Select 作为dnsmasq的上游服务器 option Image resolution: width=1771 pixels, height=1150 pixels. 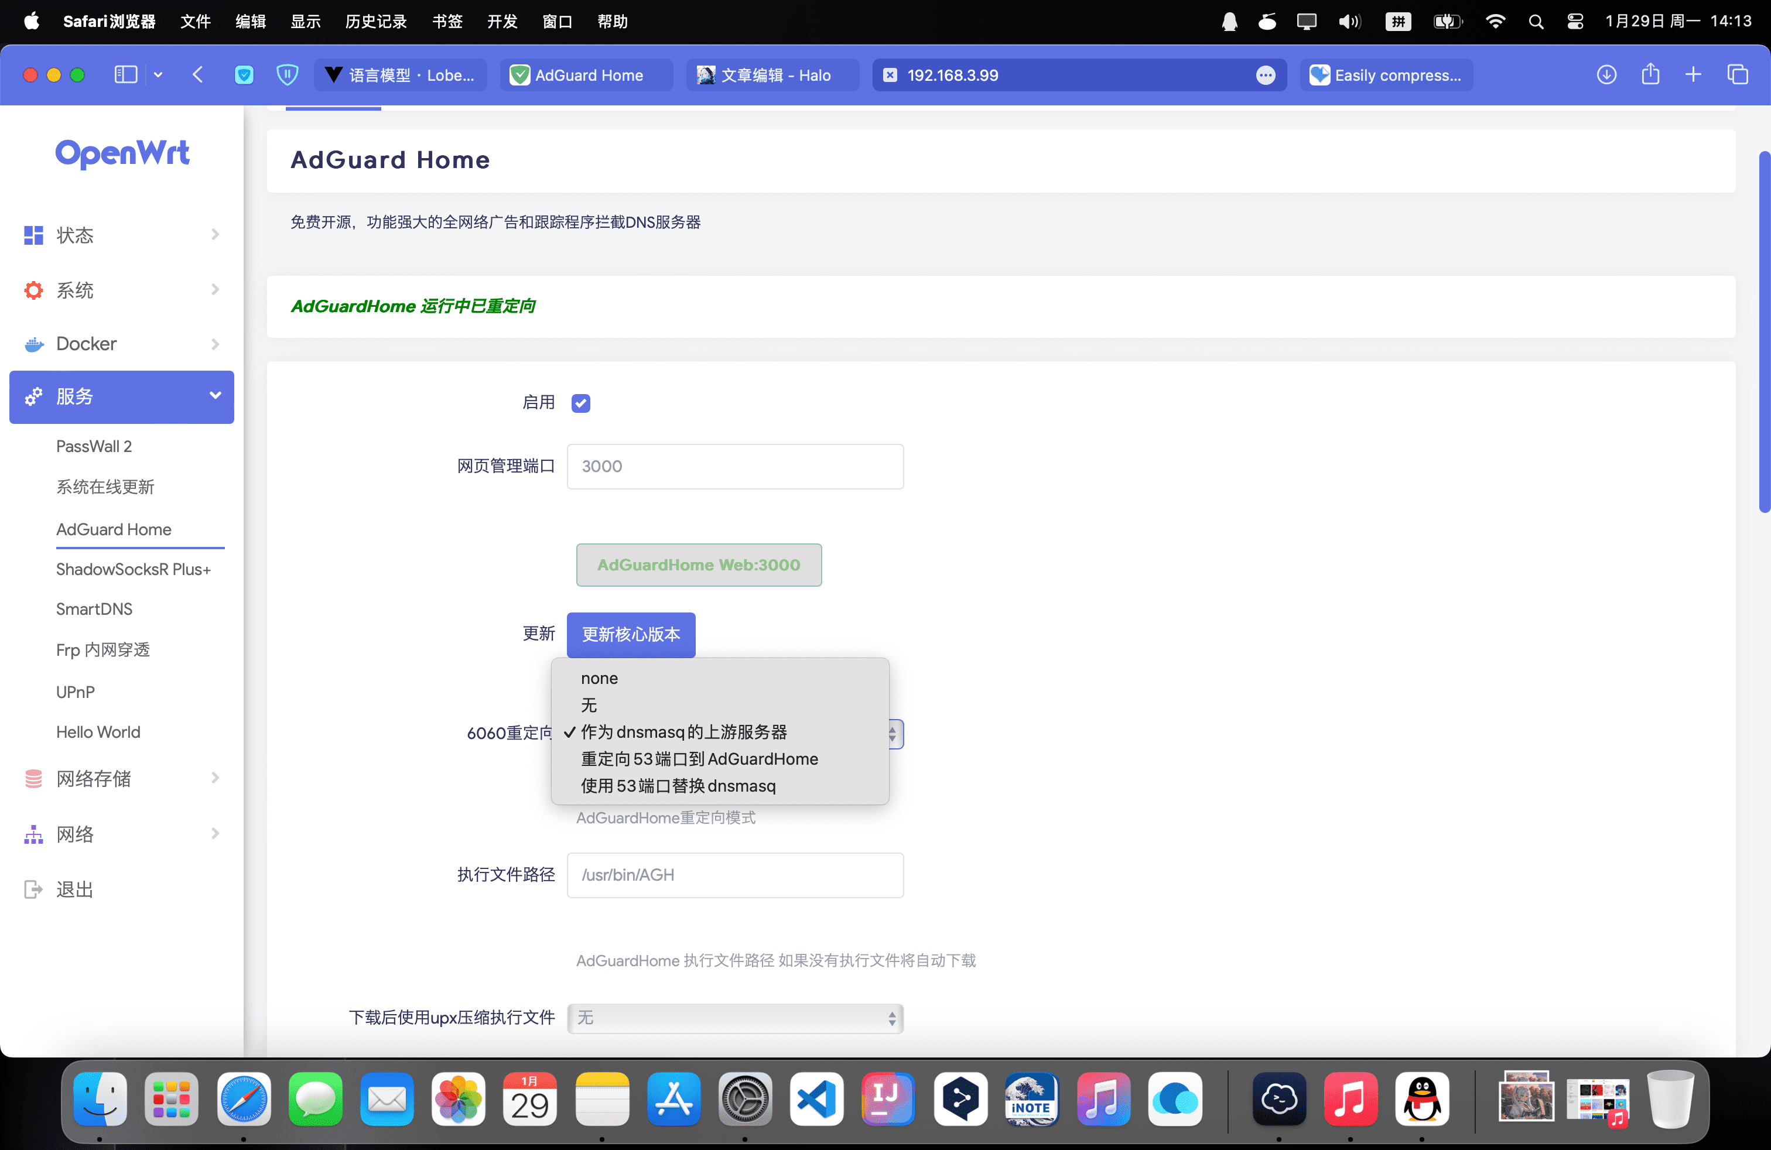(x=720, y=732)
